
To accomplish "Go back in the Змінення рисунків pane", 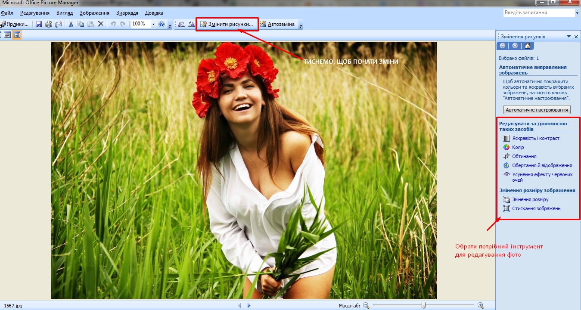I will coord(503,46).
